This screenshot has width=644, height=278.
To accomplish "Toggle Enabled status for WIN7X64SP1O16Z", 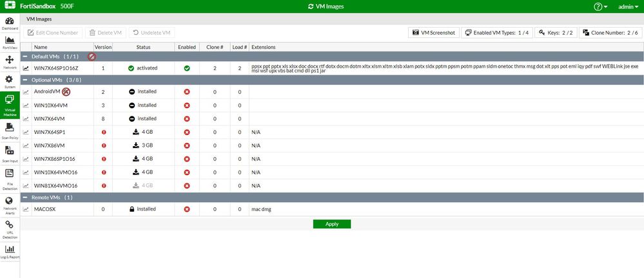I will [187, 68].
